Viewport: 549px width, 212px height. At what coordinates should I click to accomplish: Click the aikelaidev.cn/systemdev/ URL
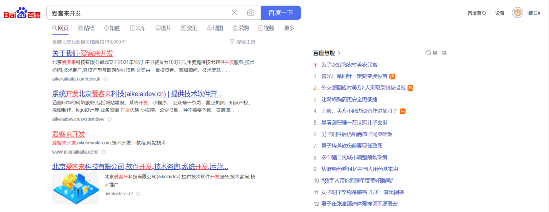click(78, 119)
